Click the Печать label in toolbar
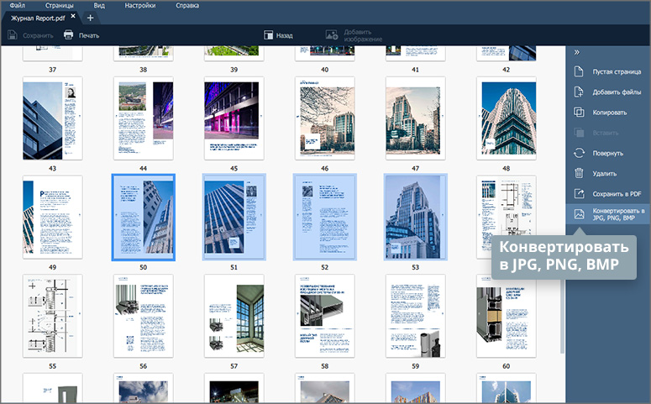 [x=89, y=36]
